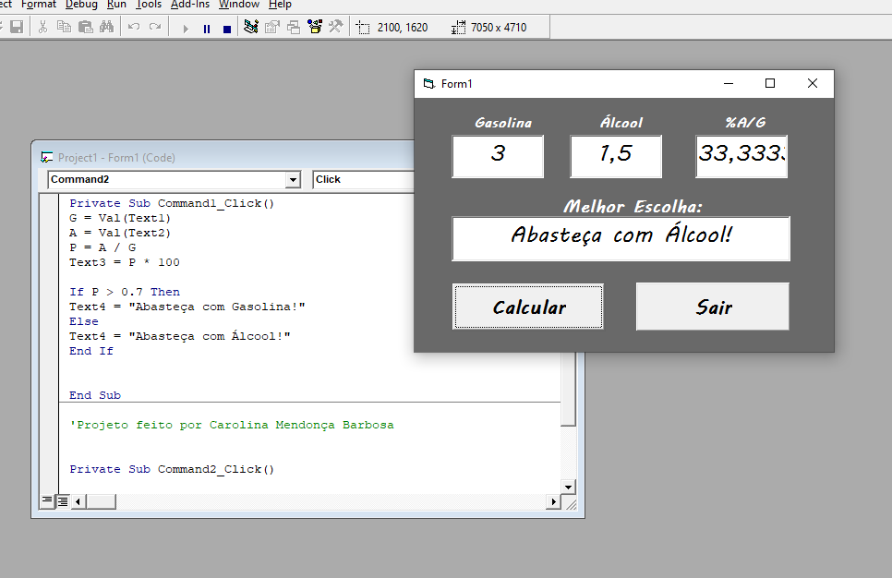
Task: Switch to Procedure View in the code window
Action: point(48,500)
